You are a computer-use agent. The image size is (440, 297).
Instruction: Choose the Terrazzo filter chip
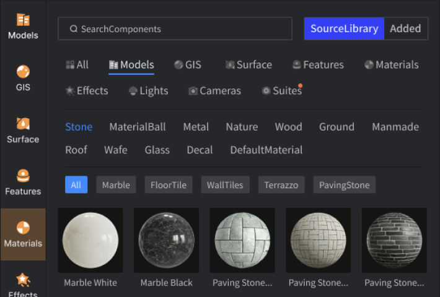click(281, 185)
